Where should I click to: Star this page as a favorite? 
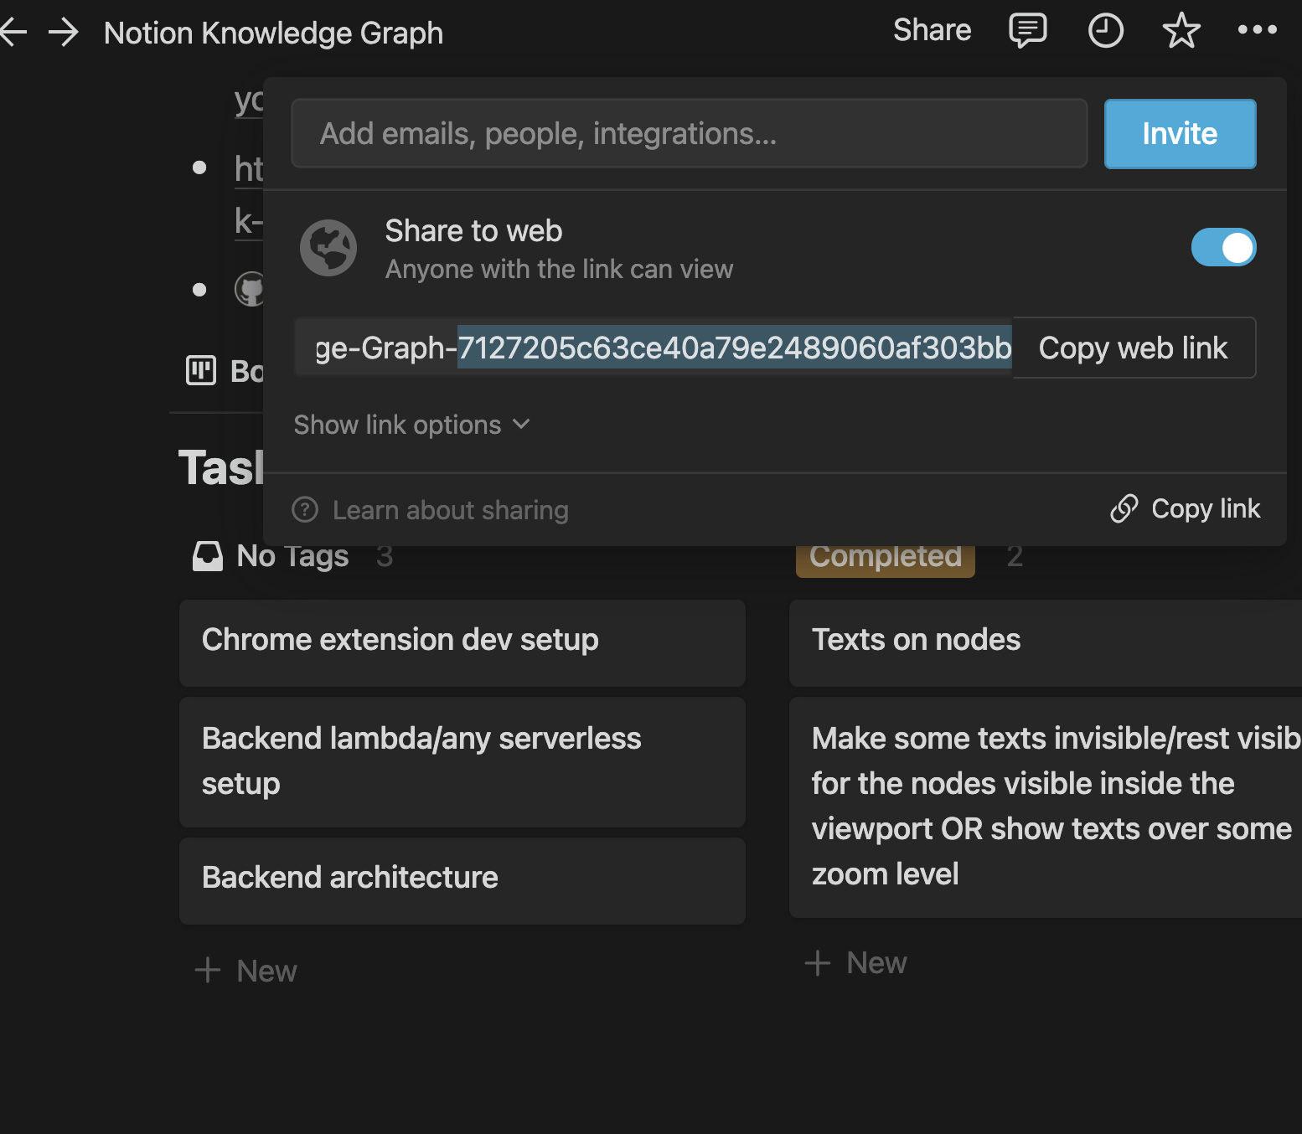pos(1181,31)
